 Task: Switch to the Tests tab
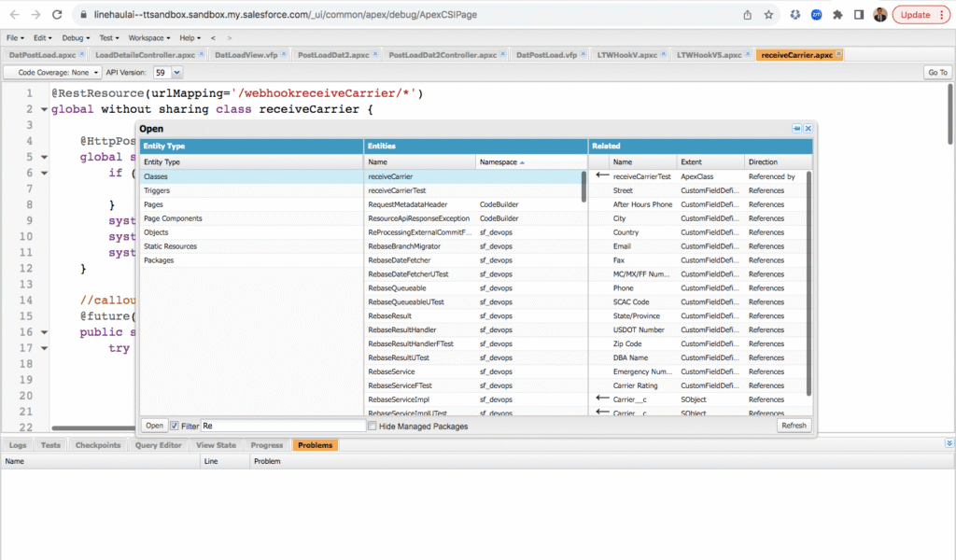tap(50, 445)
